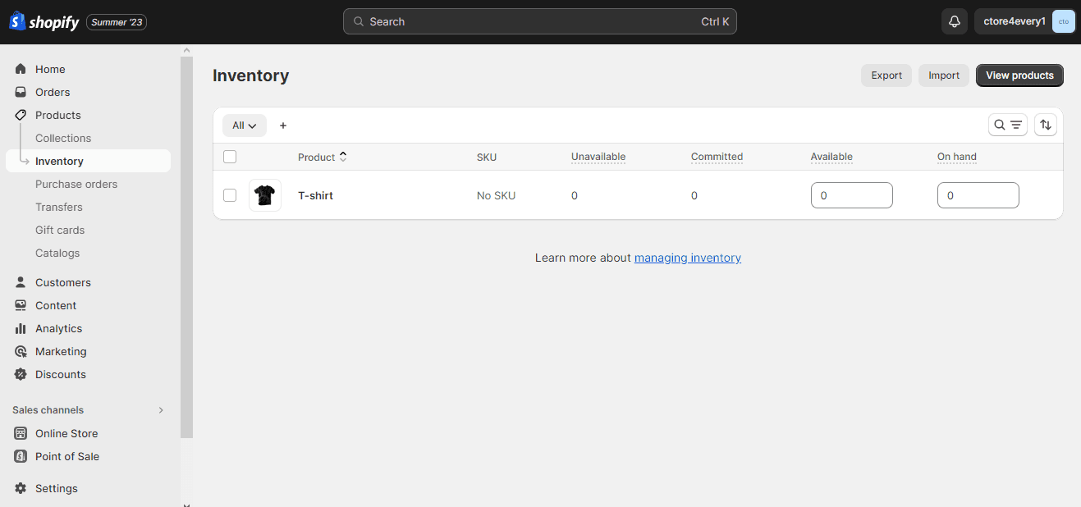Select Inventory in the sidebar

(88, 161)
